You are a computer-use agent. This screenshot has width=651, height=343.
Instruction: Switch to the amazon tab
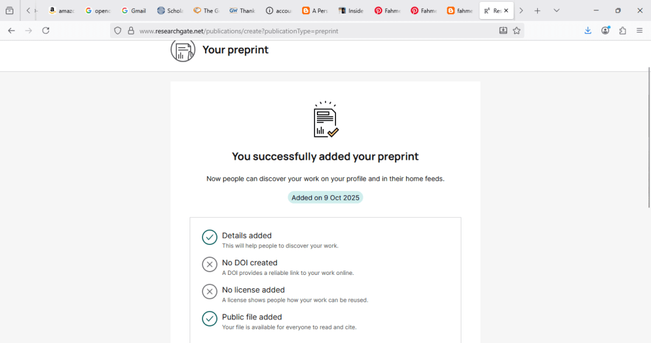click(x=61, y=11)
